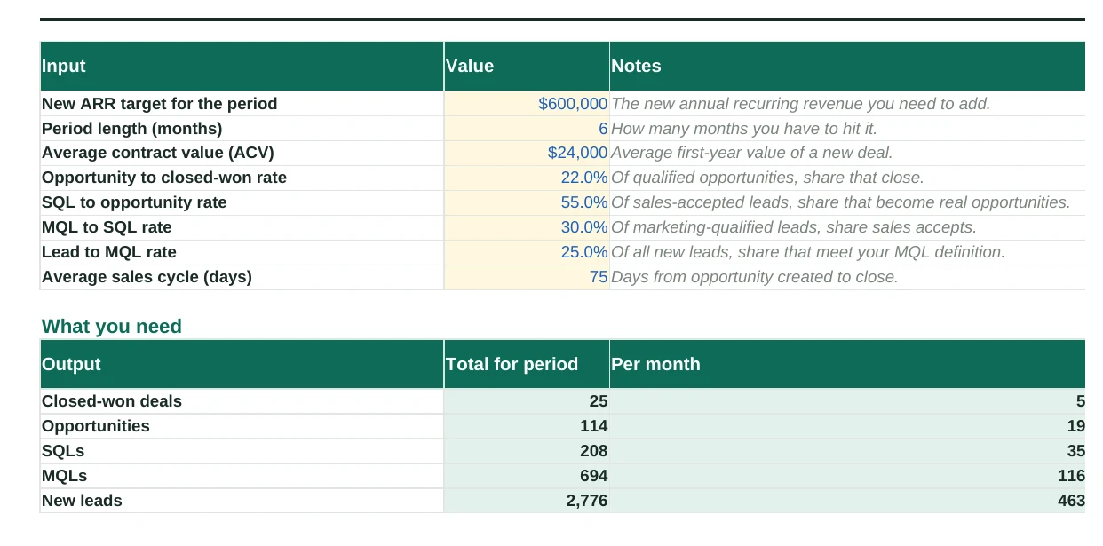Select the New leads row label
Image resolution: width=1103 pixels, height=546 pixels.
(x=82, y=501)
